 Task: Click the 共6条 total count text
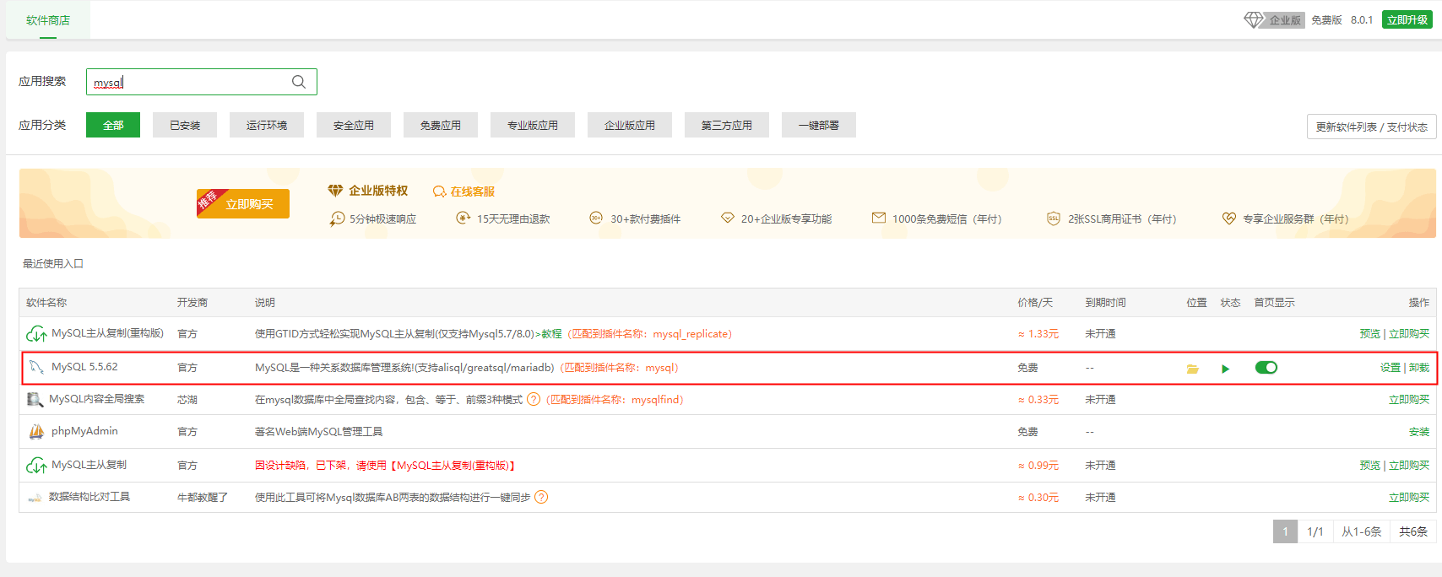(x=1413, y=531)
